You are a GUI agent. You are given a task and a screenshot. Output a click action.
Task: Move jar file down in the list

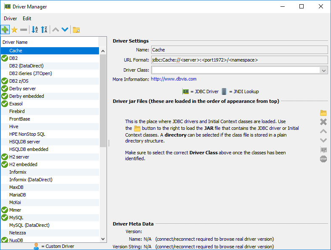pyautogui.click(x=323, y=140)
